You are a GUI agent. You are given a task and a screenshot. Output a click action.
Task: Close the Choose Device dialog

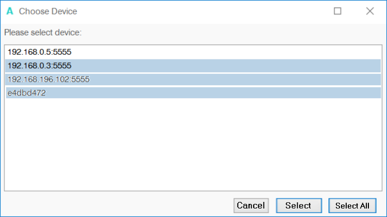pyautogui.click(x=370, y=11)
